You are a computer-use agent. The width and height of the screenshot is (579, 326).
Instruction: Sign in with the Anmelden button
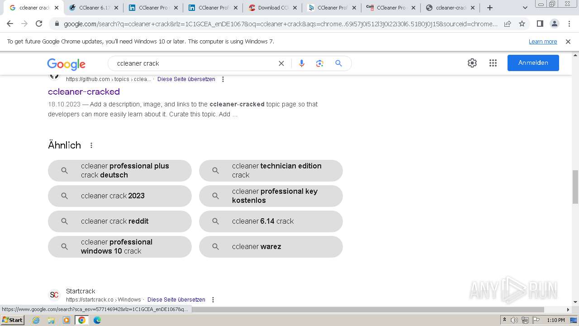click(x=533, y=63)
